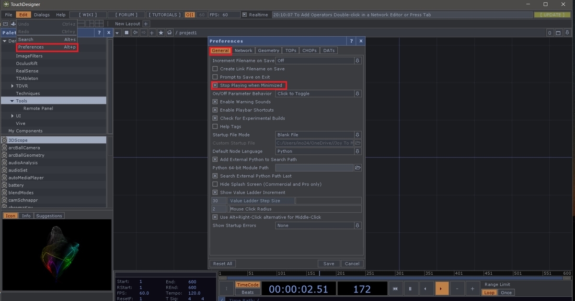The image size is (575, 301).
Task: Switch to Geometry tab in Preferences
Action: click(268, 51)
